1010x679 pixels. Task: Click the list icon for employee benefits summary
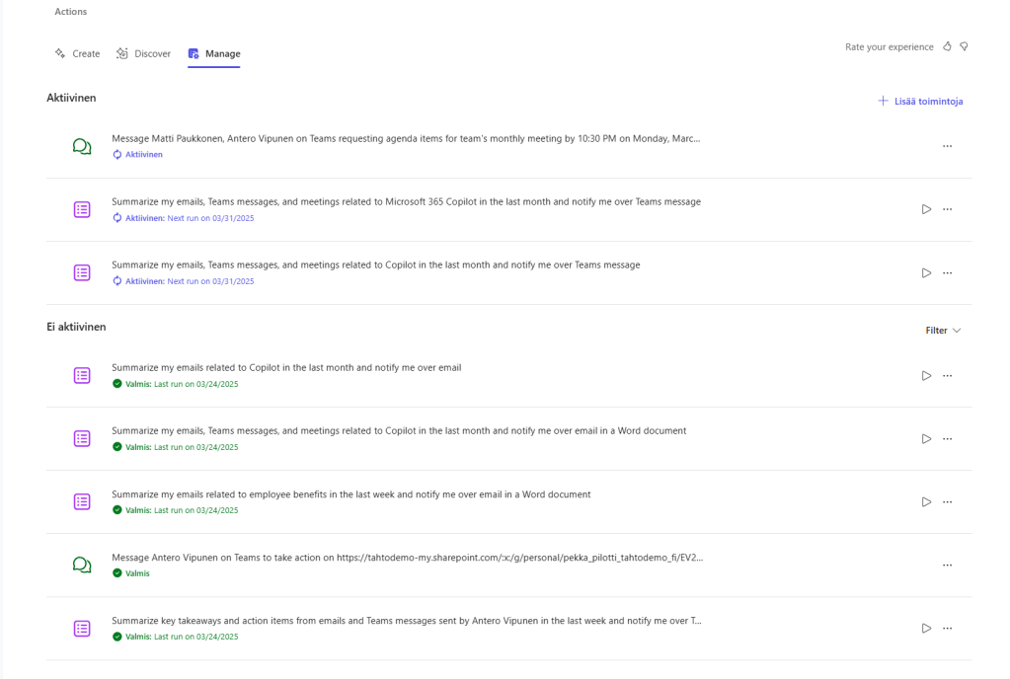coord(82,501)
